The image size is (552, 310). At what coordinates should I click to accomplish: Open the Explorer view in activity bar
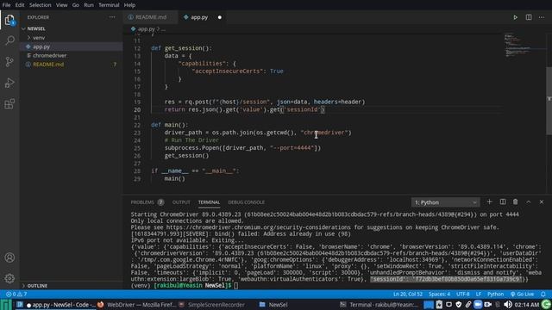coord(9,20)
